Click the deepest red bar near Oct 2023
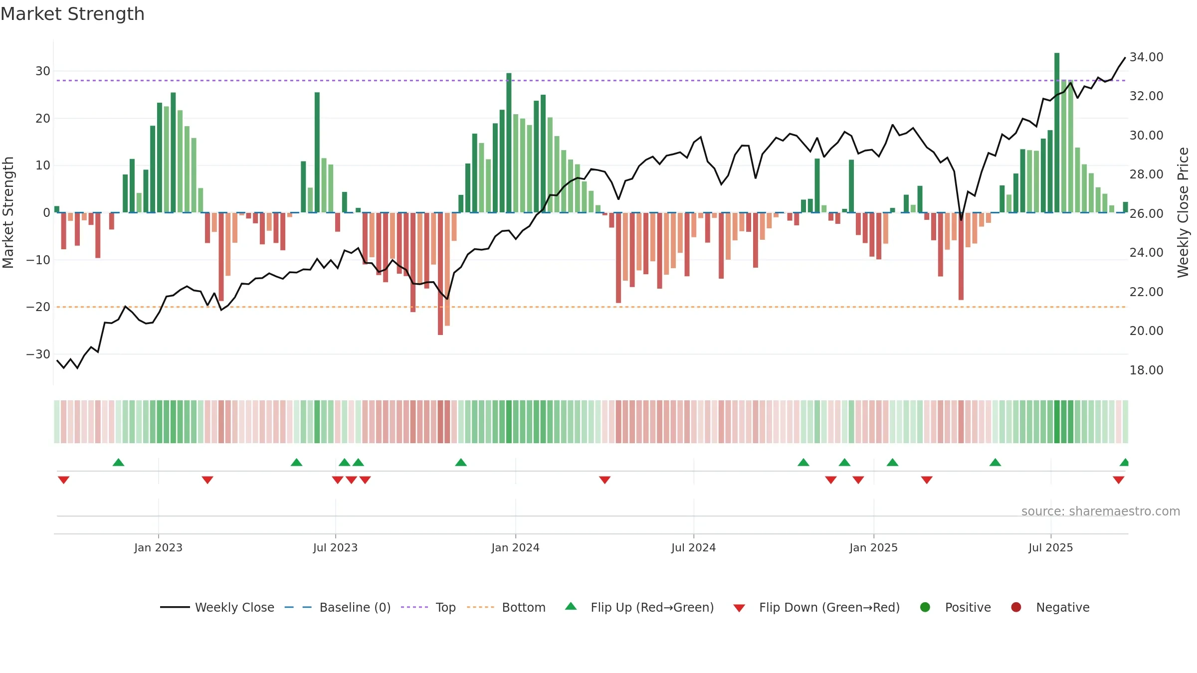The image size is (1197, 673). [440, 274]
